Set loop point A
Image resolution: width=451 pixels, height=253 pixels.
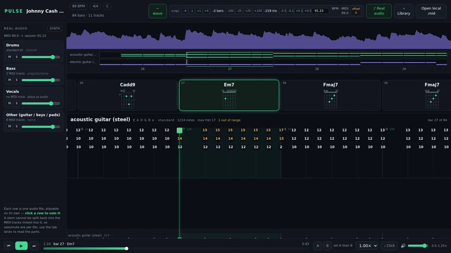(318, 246)
